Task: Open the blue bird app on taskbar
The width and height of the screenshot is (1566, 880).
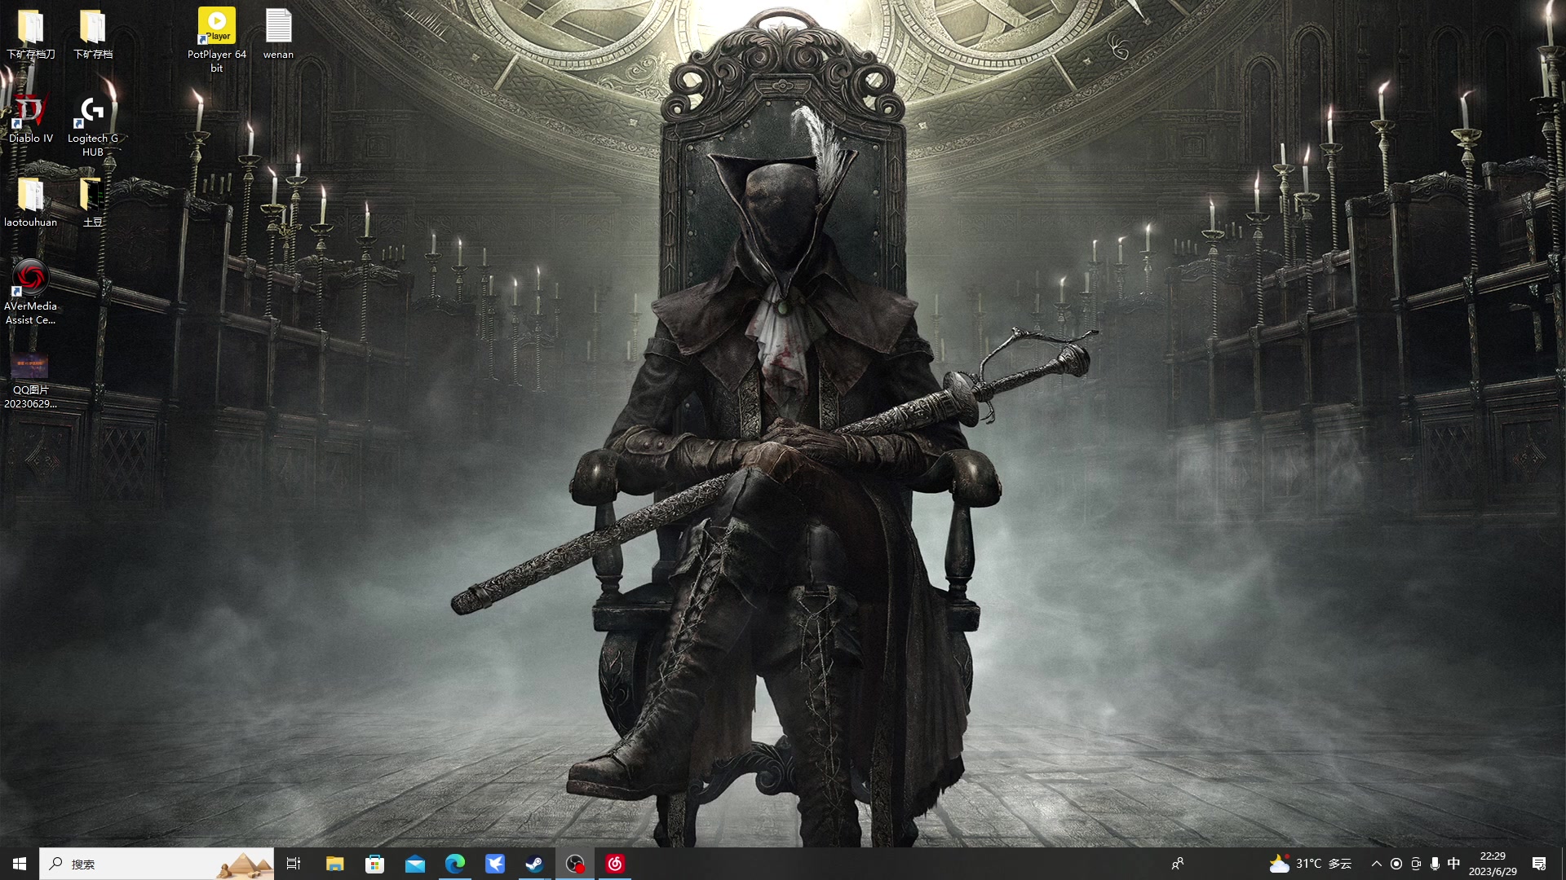Action: (x=495, y=864)
